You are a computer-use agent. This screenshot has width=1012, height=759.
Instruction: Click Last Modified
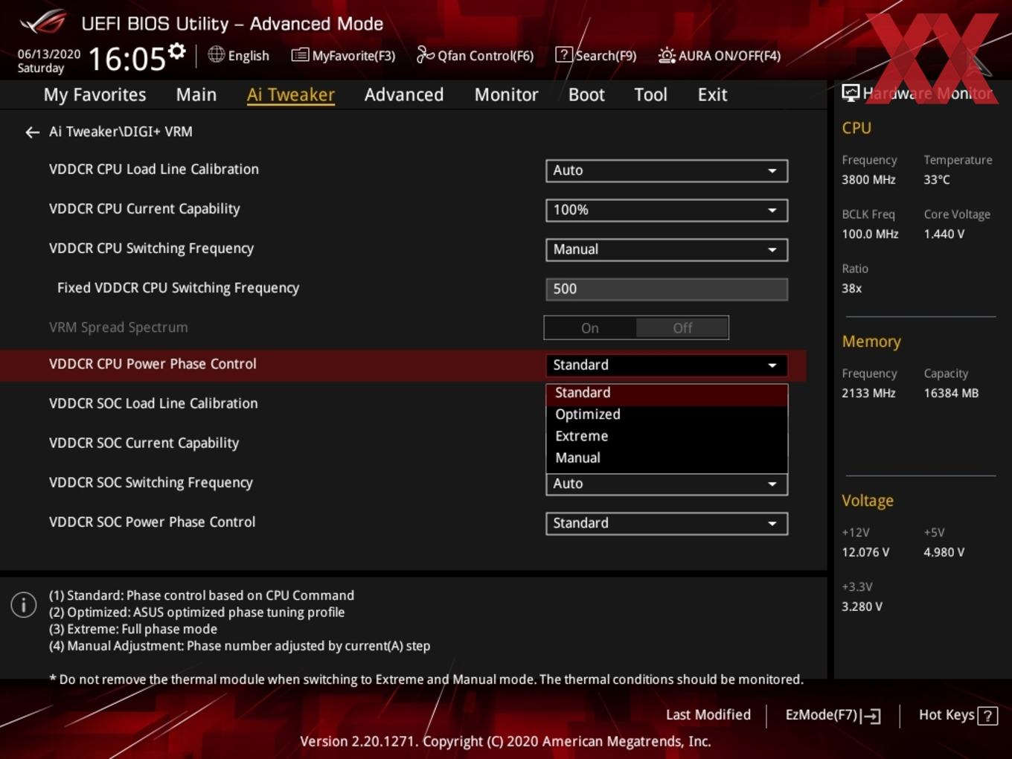[x=708, y=715]
